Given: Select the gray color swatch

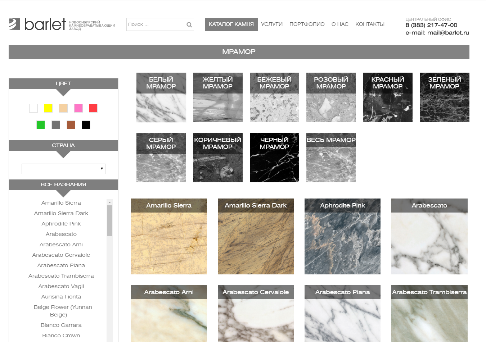Looking at the screenshot, I should click(x=56, y=125).
